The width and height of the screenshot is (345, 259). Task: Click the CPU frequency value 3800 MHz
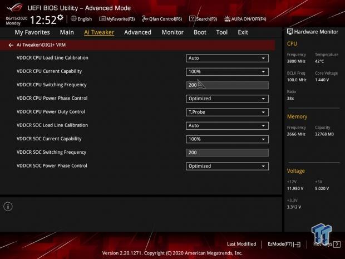pos(296,61)
